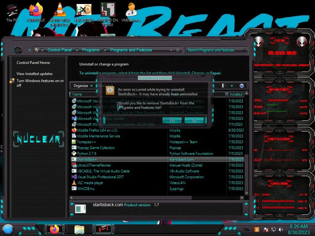Select the Mozilla Maintenance Service row
The width and height of the screenshot is (315, 236).
click(x=157, y=136)
